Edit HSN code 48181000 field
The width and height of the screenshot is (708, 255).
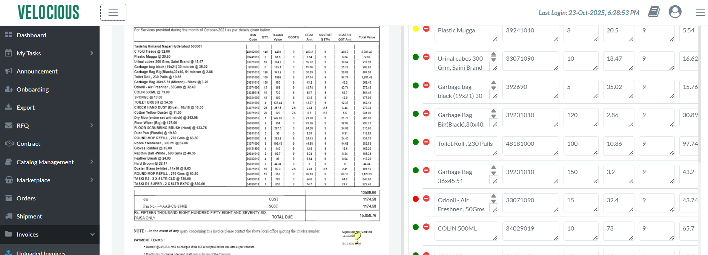click(531, 146)
